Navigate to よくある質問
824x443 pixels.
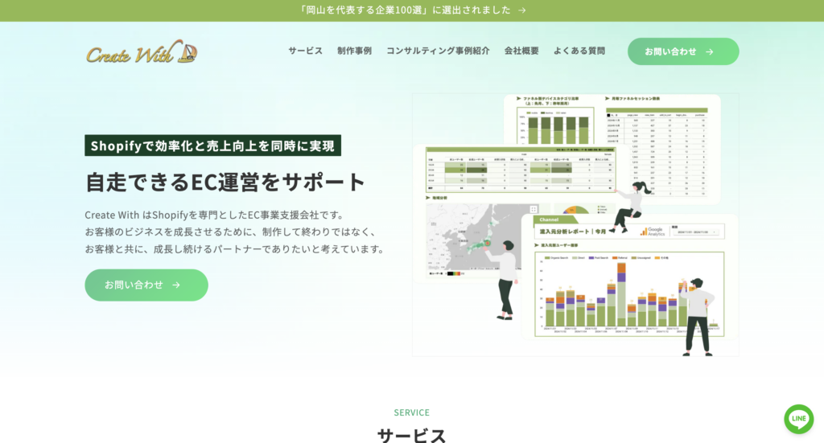[x=579, y=51]
